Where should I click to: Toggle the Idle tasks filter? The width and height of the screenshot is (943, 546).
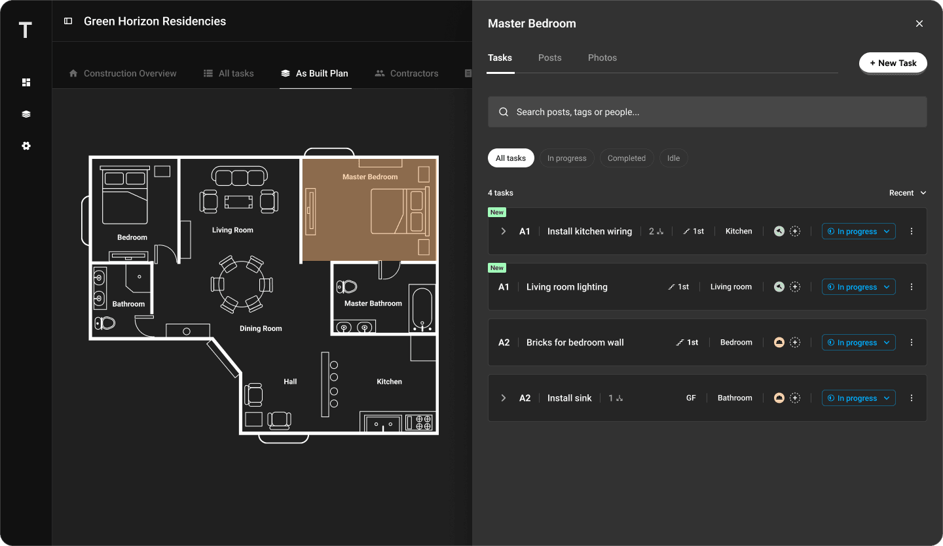click(673, 158)
